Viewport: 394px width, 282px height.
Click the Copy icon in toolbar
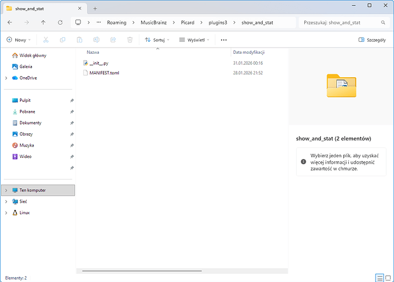(x=63, y=40)
